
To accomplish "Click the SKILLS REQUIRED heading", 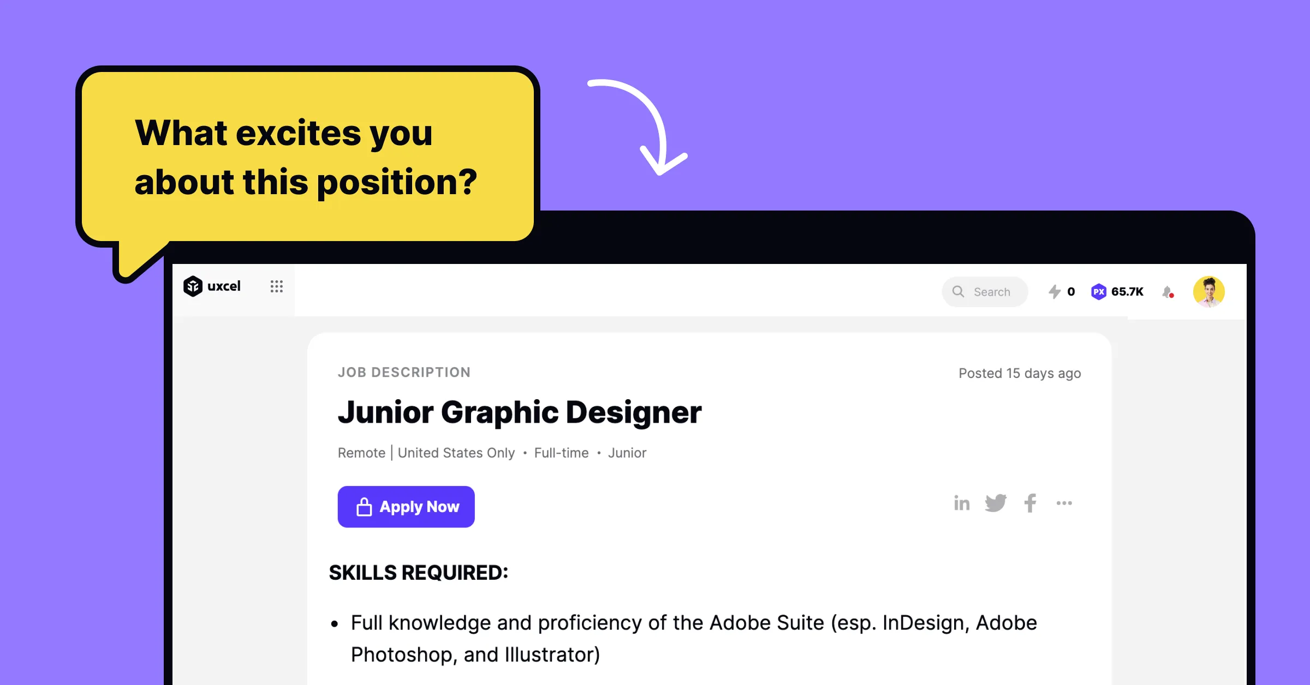I will click(418, 573).
